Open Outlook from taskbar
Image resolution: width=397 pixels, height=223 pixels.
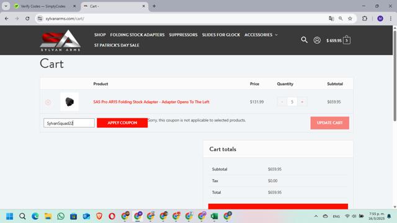[86, 216]
